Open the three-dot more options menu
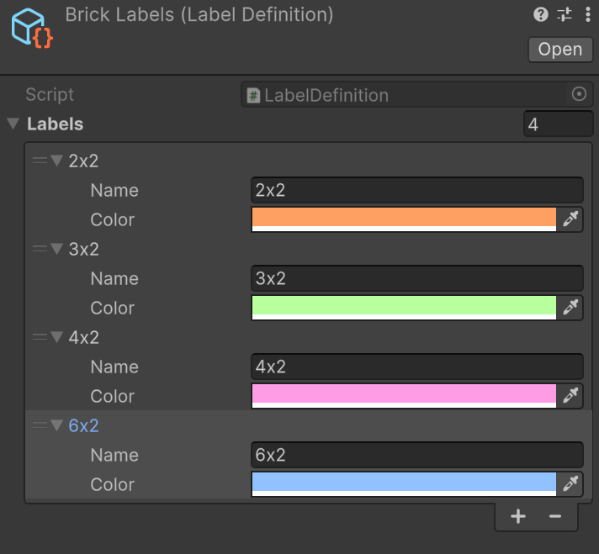Viewport: 599px width, 554px height. (587, 14)
